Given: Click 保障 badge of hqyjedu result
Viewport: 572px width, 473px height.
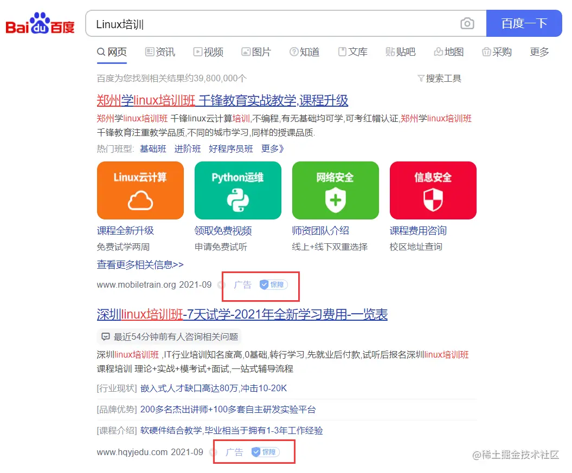Looking at the screenshot, I should tap(266, 452).
